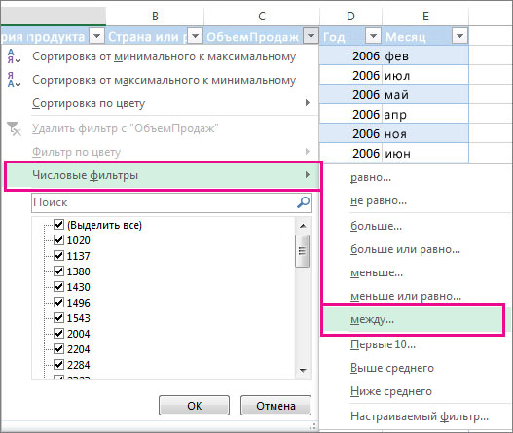This screenshot has height=433, width=513.
Task: Click the resize grip dots on filter panel
Action: pos(312,426)
